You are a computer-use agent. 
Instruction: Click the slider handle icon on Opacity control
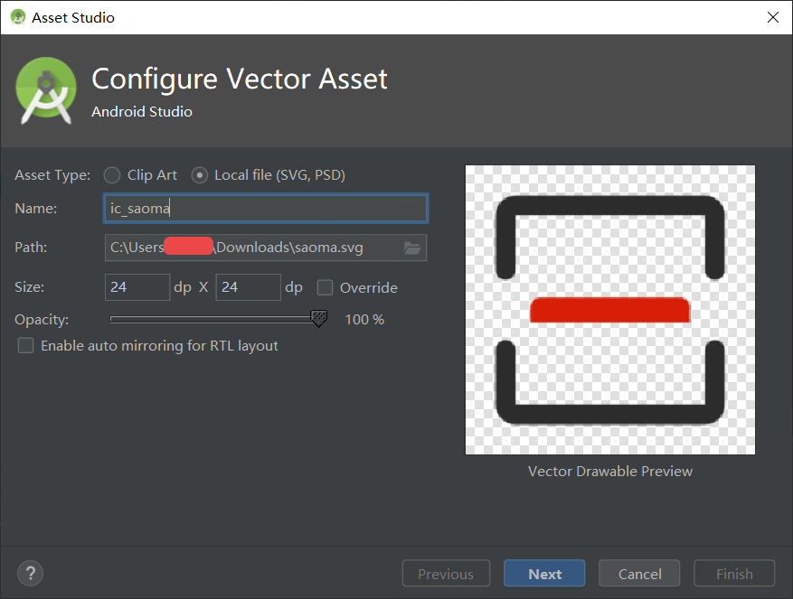click(318, 319)
